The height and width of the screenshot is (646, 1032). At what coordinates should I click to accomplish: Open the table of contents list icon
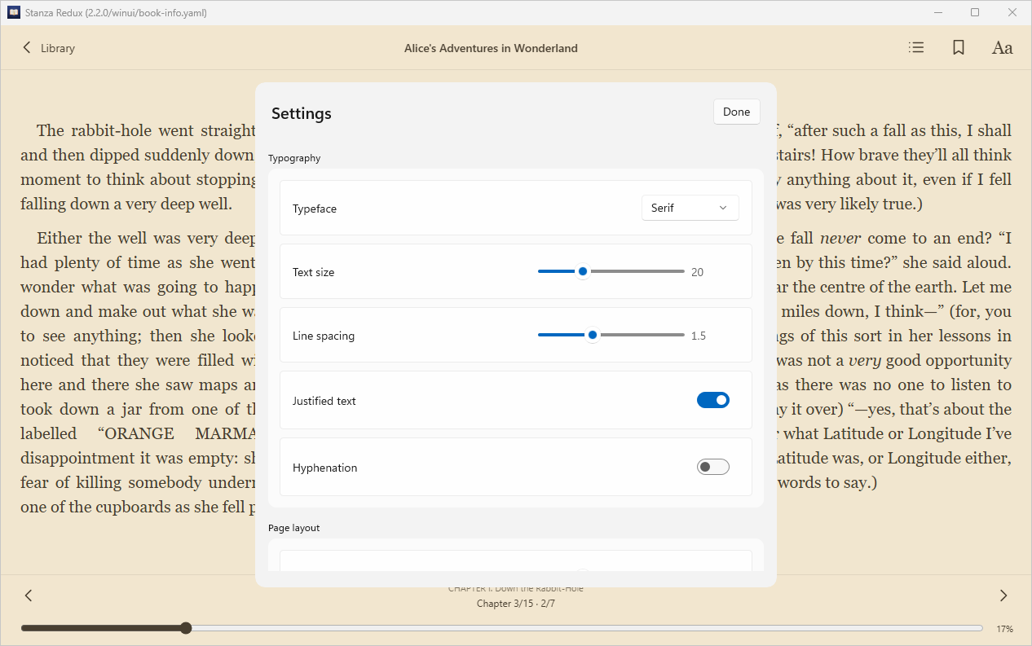click(916, 48)
